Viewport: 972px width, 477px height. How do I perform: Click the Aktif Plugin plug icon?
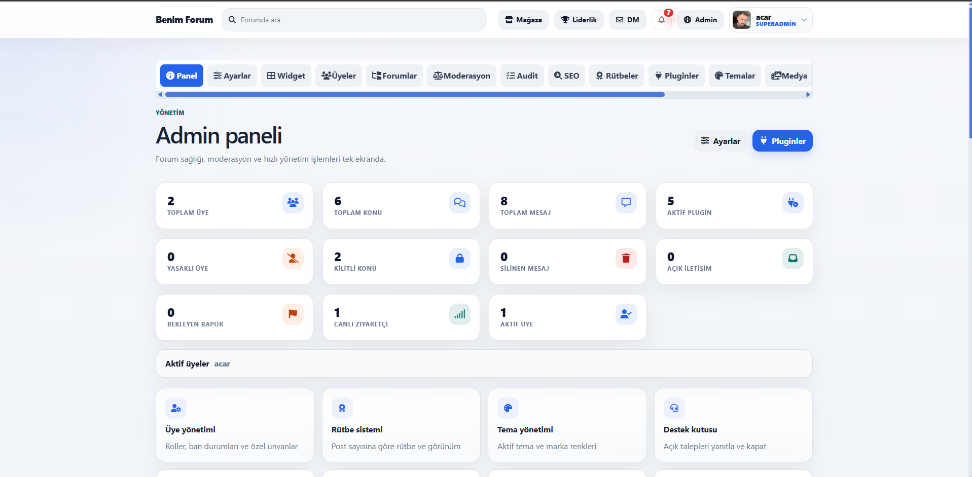coord(793,203)
